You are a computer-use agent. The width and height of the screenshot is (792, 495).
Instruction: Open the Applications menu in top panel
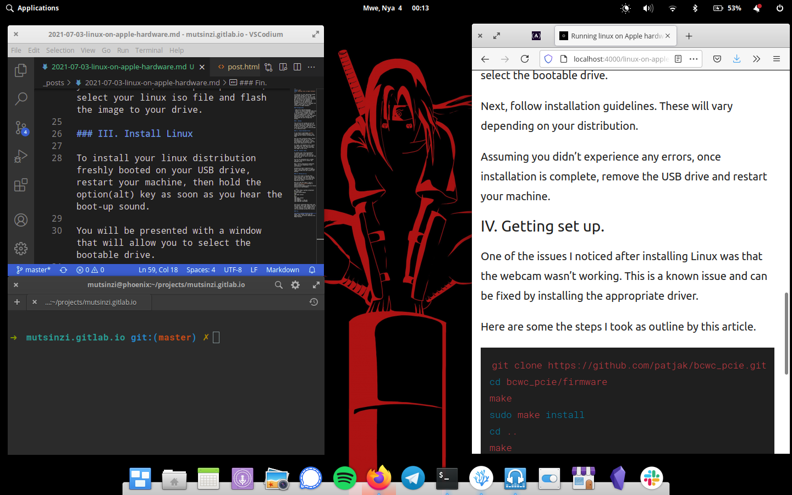[32, 8]
